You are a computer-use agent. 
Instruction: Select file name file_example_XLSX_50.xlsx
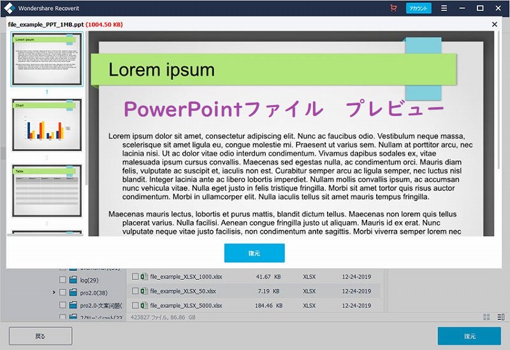pos(183,291)
